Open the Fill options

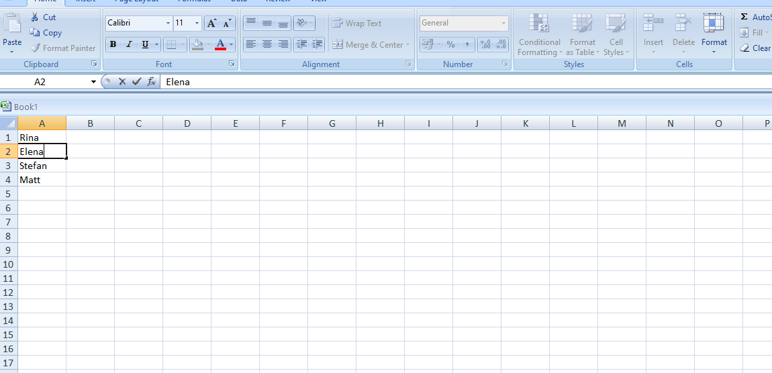[753, 32]
